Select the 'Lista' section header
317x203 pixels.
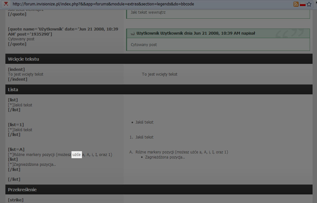pyautogui.click(x=13, y=90)
